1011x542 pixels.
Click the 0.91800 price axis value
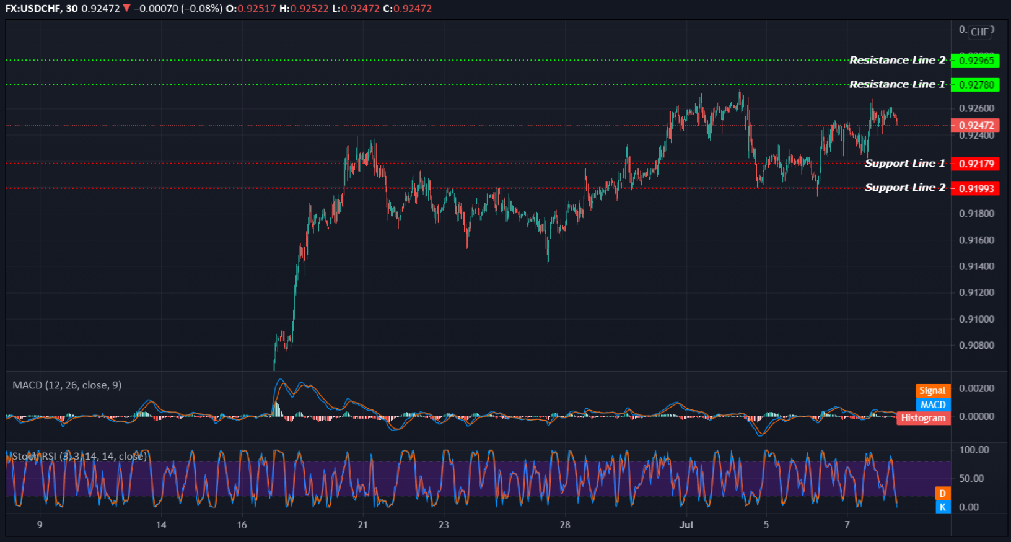pyautogui.click(x=976, y=214)
